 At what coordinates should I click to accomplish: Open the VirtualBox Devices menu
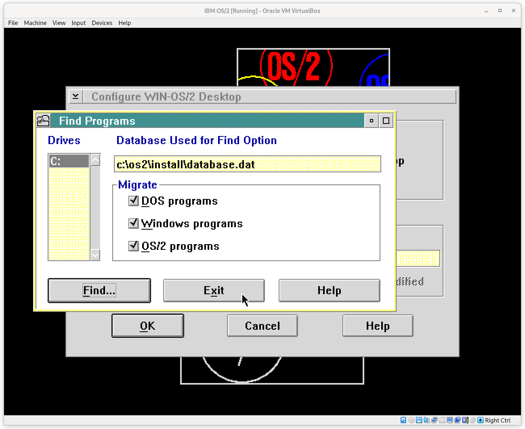point(102,23)
